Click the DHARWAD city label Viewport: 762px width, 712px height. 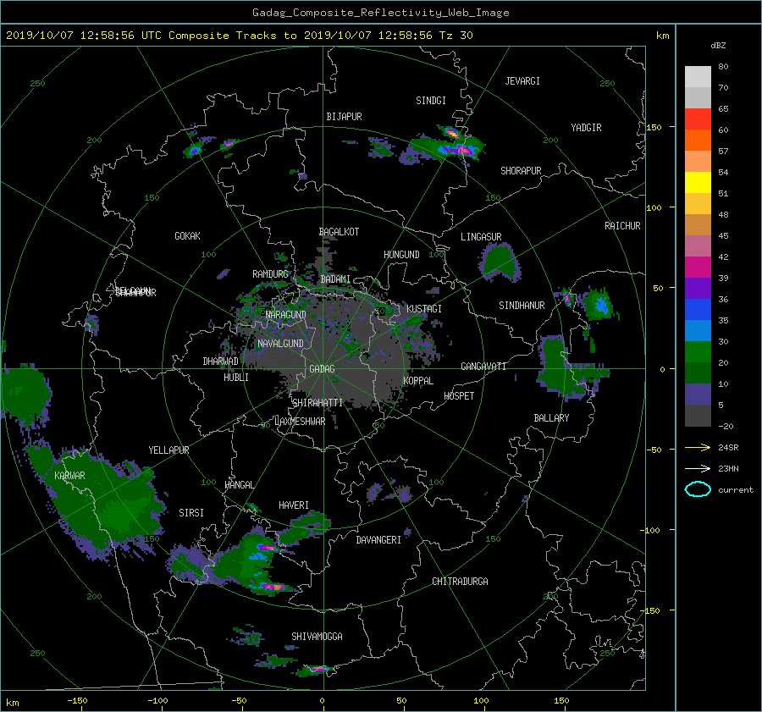click(x=221, y=362)
